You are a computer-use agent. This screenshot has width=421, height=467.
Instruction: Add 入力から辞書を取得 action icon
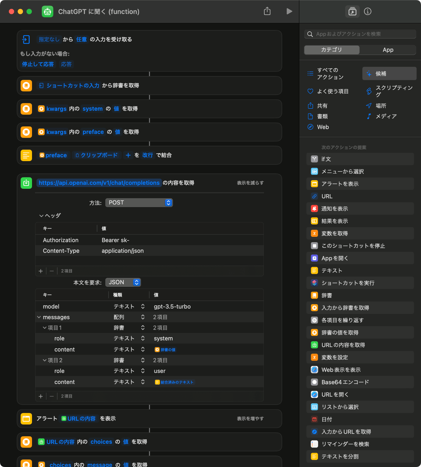tap(314, 308)
